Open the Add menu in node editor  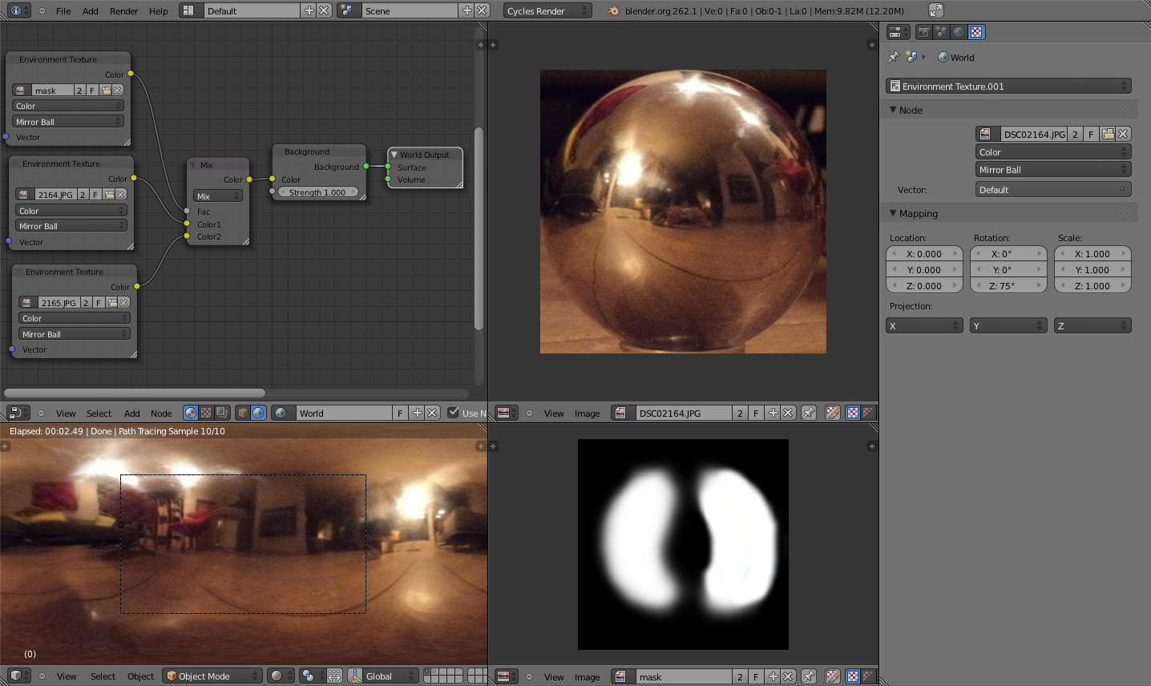[x=131, y=413]
